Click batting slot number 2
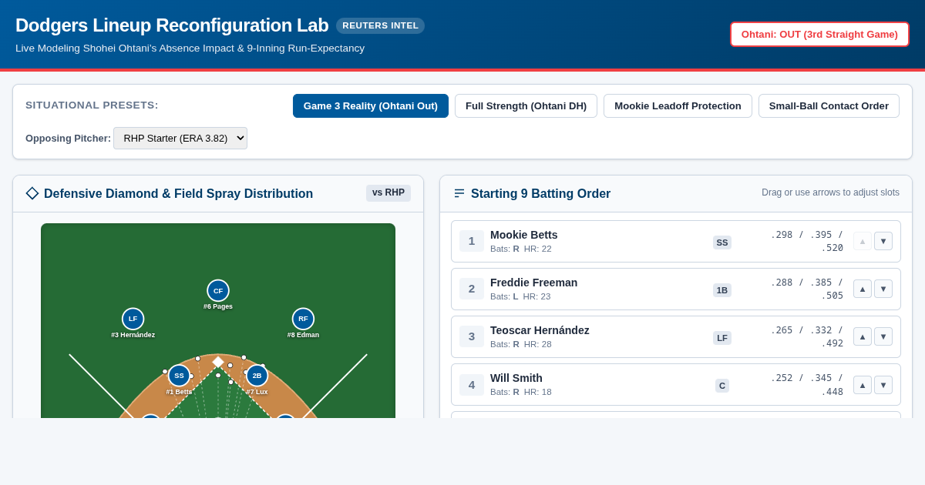This screenshot has width=925, height=485. coord(472,289)
